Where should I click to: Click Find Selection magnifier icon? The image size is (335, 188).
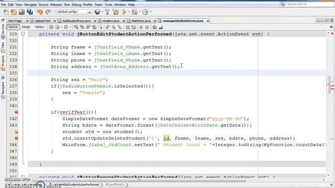76,27
